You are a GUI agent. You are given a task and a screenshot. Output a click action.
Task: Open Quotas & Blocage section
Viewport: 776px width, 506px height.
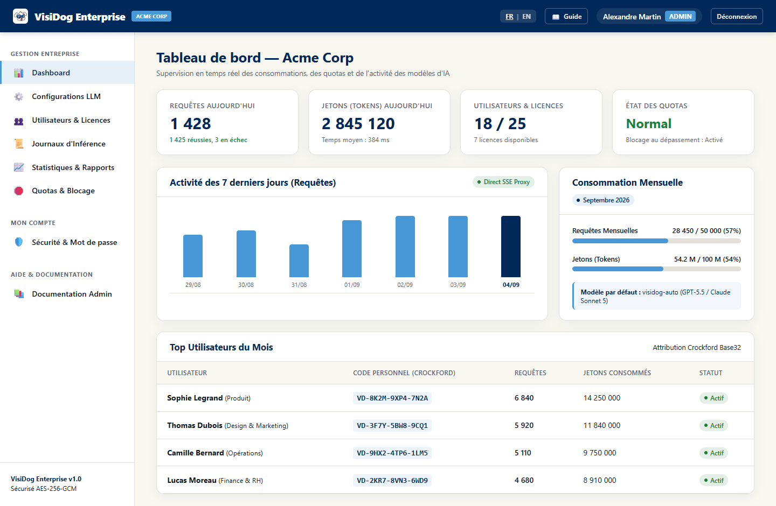click(x=67, y=191)
